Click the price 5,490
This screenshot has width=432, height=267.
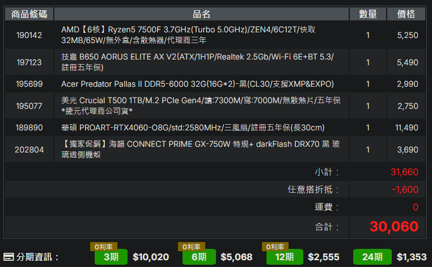[408, 62]
